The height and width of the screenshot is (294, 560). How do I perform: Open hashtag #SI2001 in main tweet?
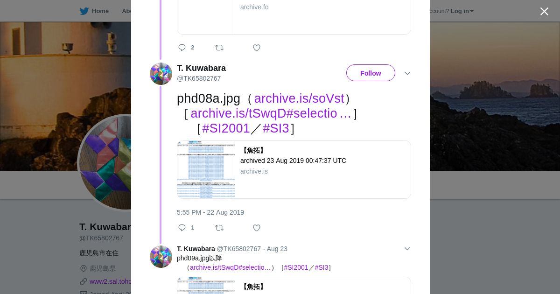coord(226,128)
